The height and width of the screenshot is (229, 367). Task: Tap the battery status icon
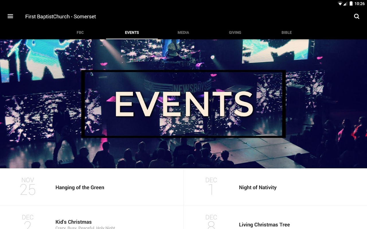(x=351, y=4)
